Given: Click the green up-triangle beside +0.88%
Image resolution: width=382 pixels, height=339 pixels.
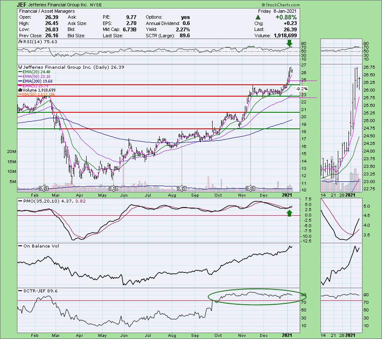Looking at the screenshot, I should coord(258,17).
